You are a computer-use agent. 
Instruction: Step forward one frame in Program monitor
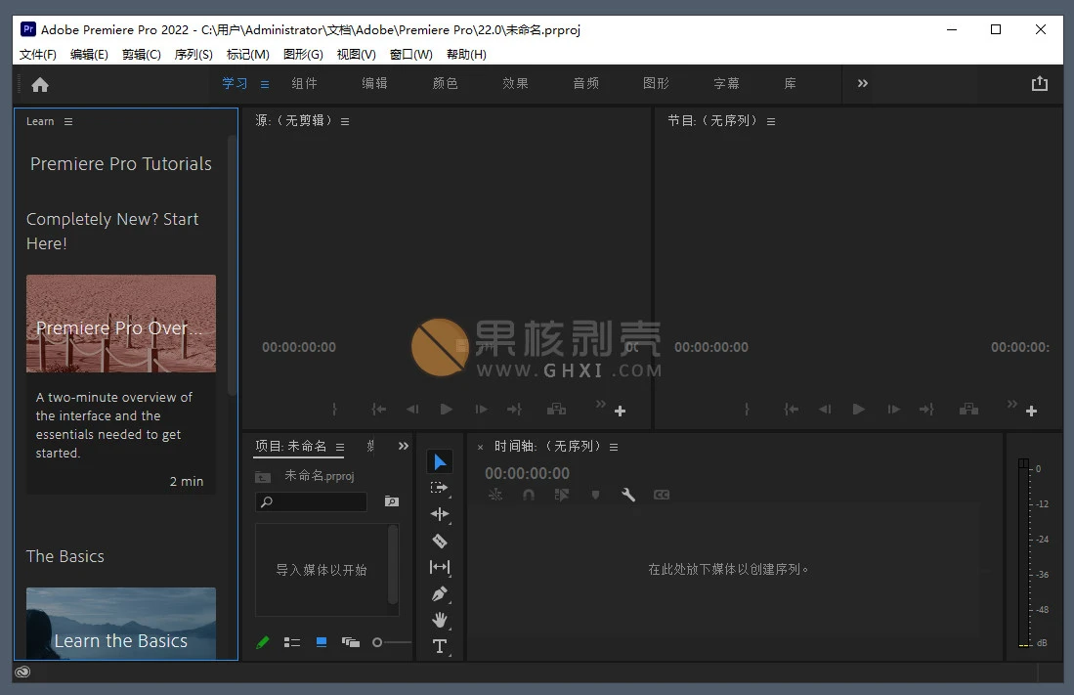(894, 410)
